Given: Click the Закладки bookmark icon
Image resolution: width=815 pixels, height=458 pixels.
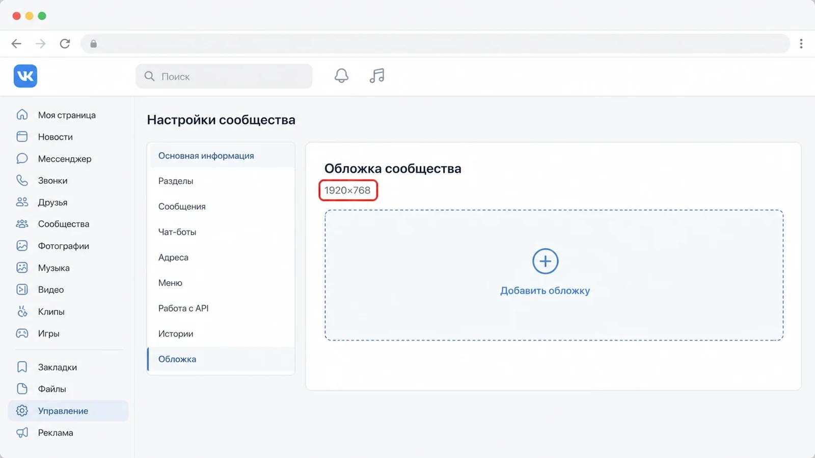Looking at the screenshot, I should (22, 367).
